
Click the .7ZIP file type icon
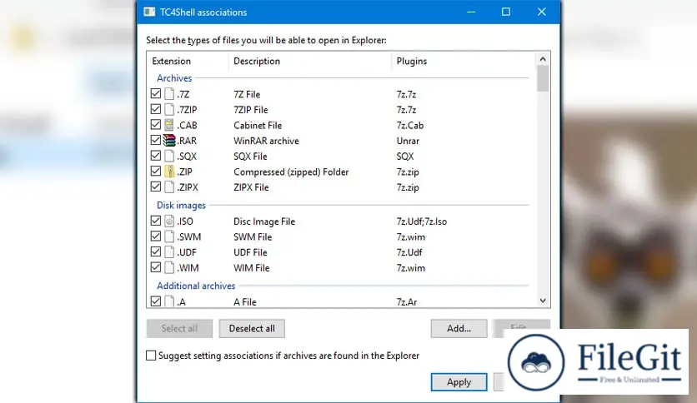click(x=169, y=109)
